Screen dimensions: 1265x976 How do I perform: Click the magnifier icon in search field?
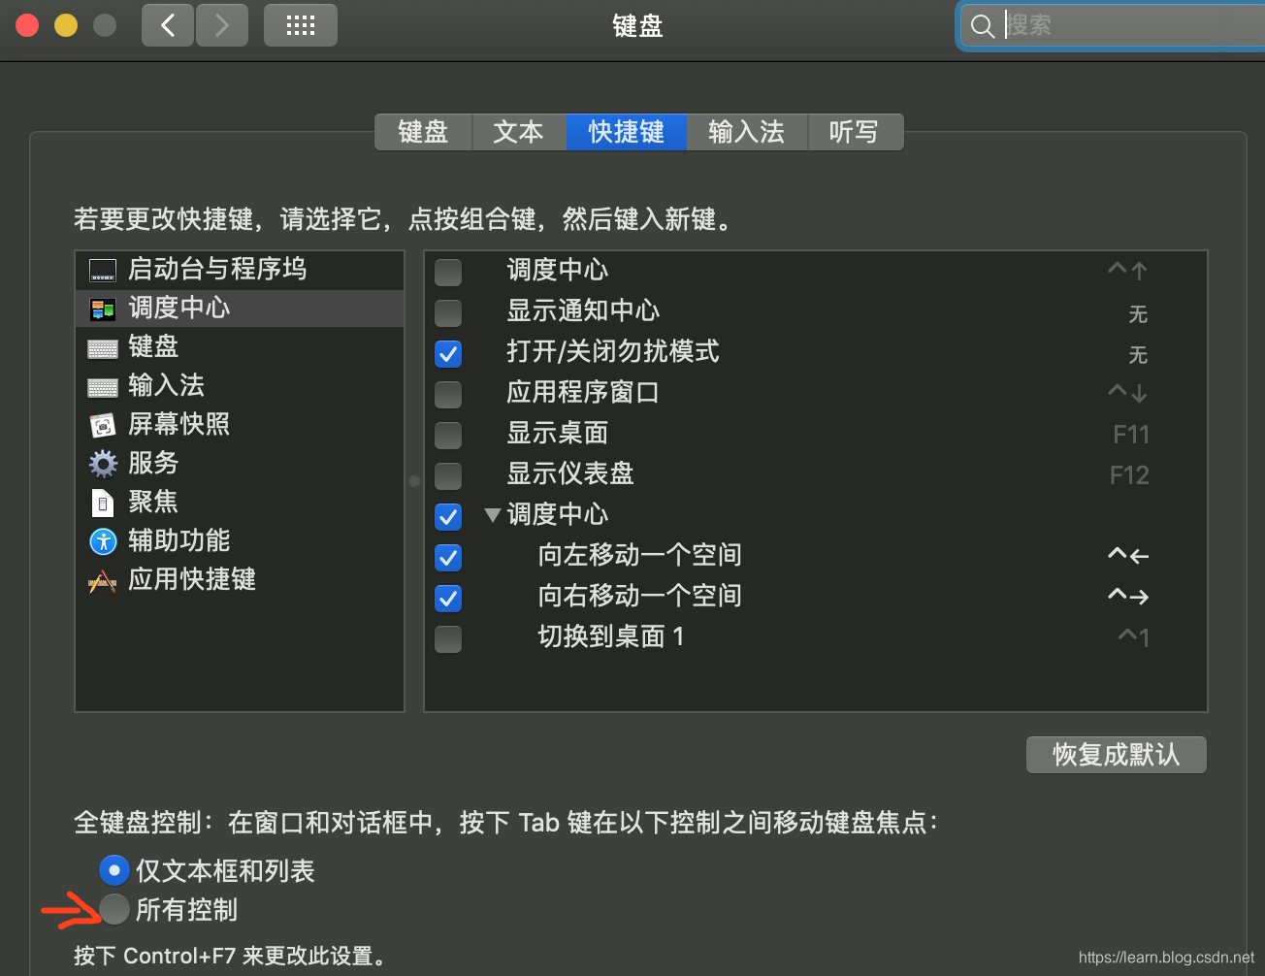point(983,26)
